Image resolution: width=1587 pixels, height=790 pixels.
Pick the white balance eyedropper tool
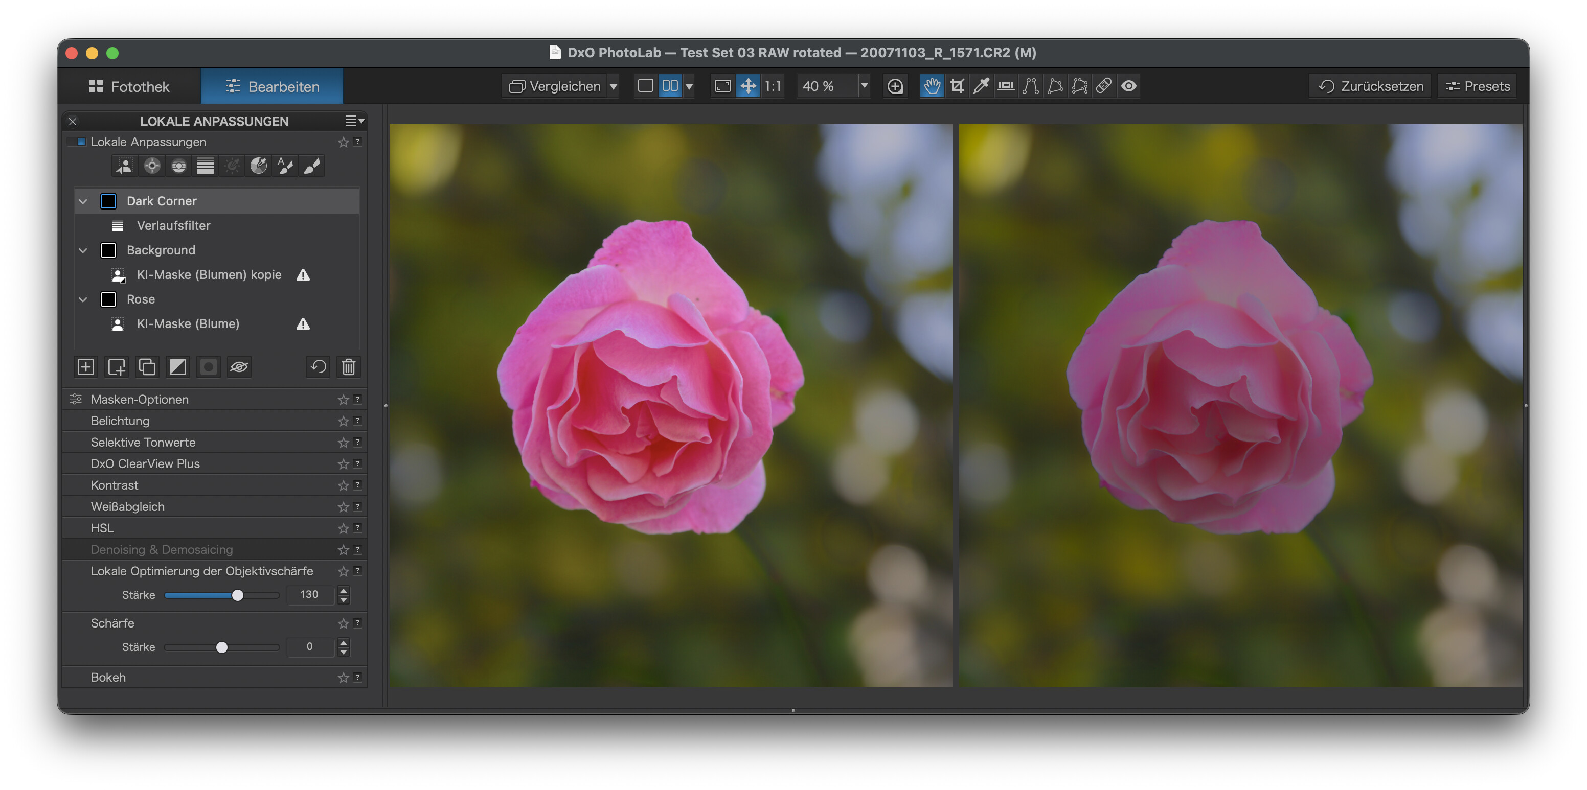[981, 86]
